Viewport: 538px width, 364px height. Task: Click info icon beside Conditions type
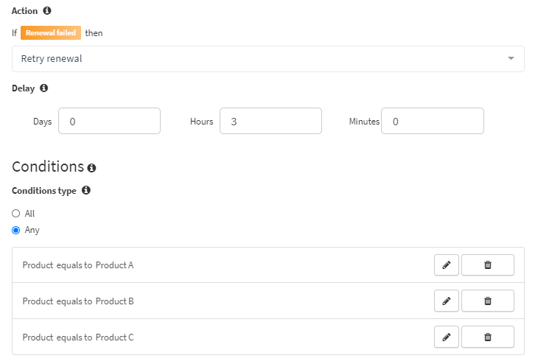coord(86,190)
